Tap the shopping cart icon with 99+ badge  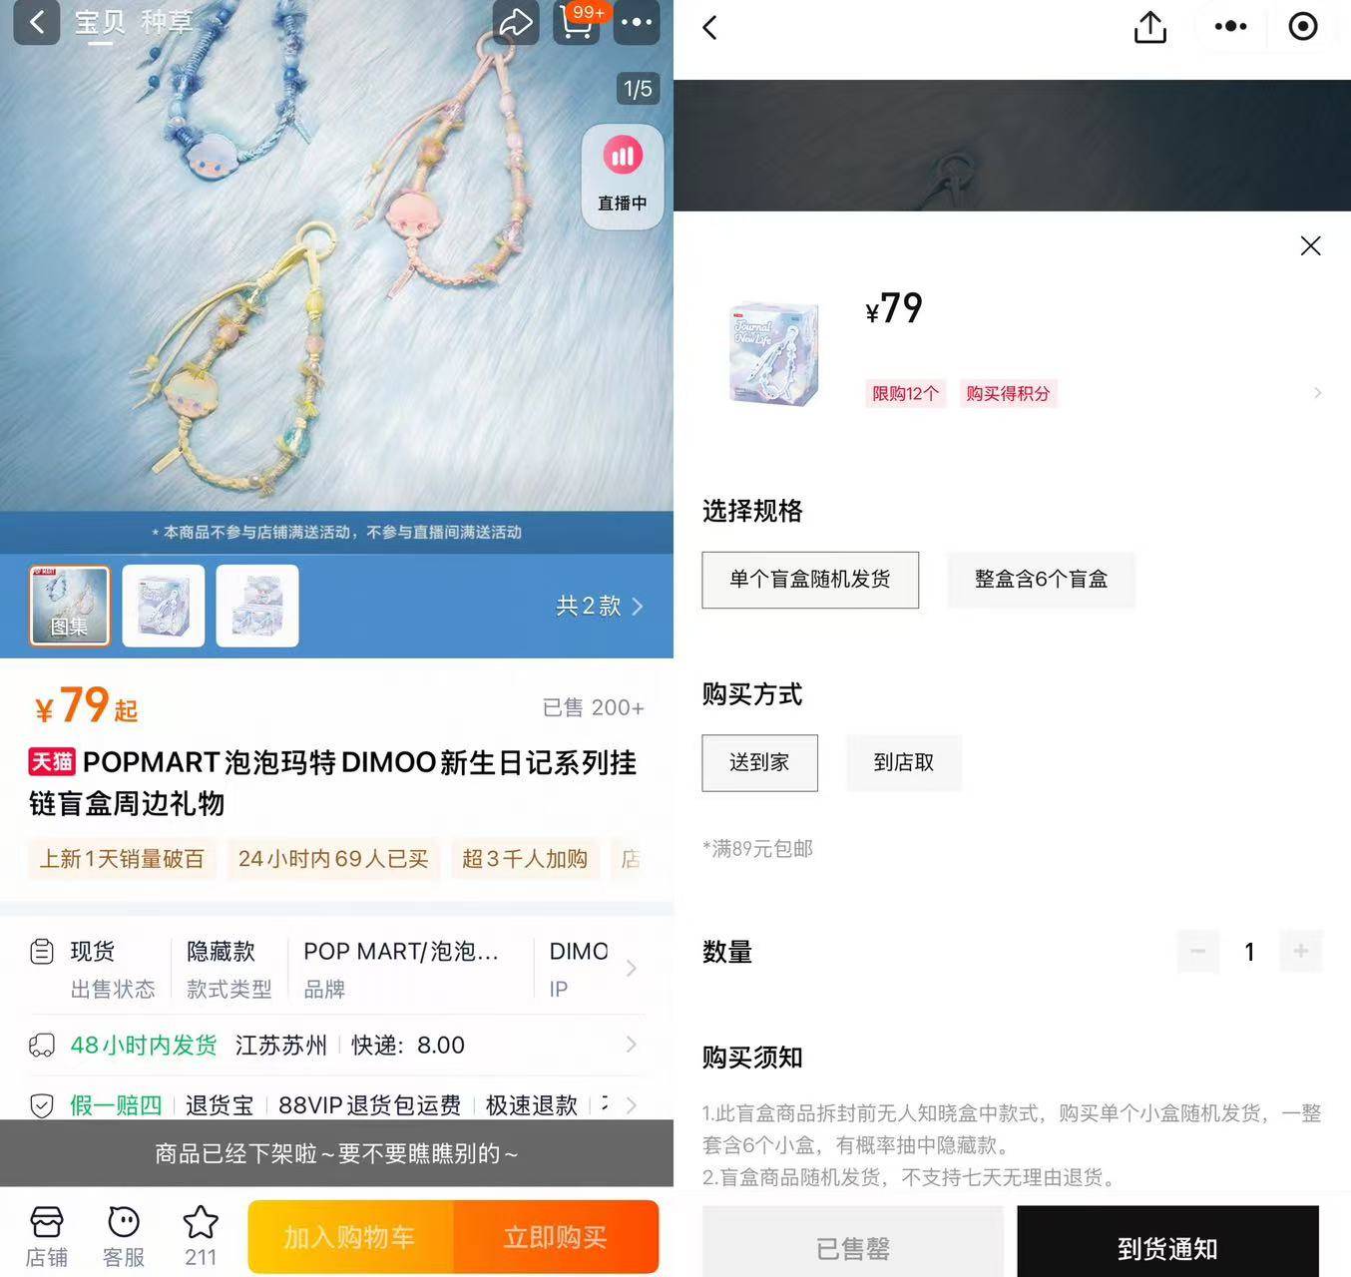click(x=577, y=22)
